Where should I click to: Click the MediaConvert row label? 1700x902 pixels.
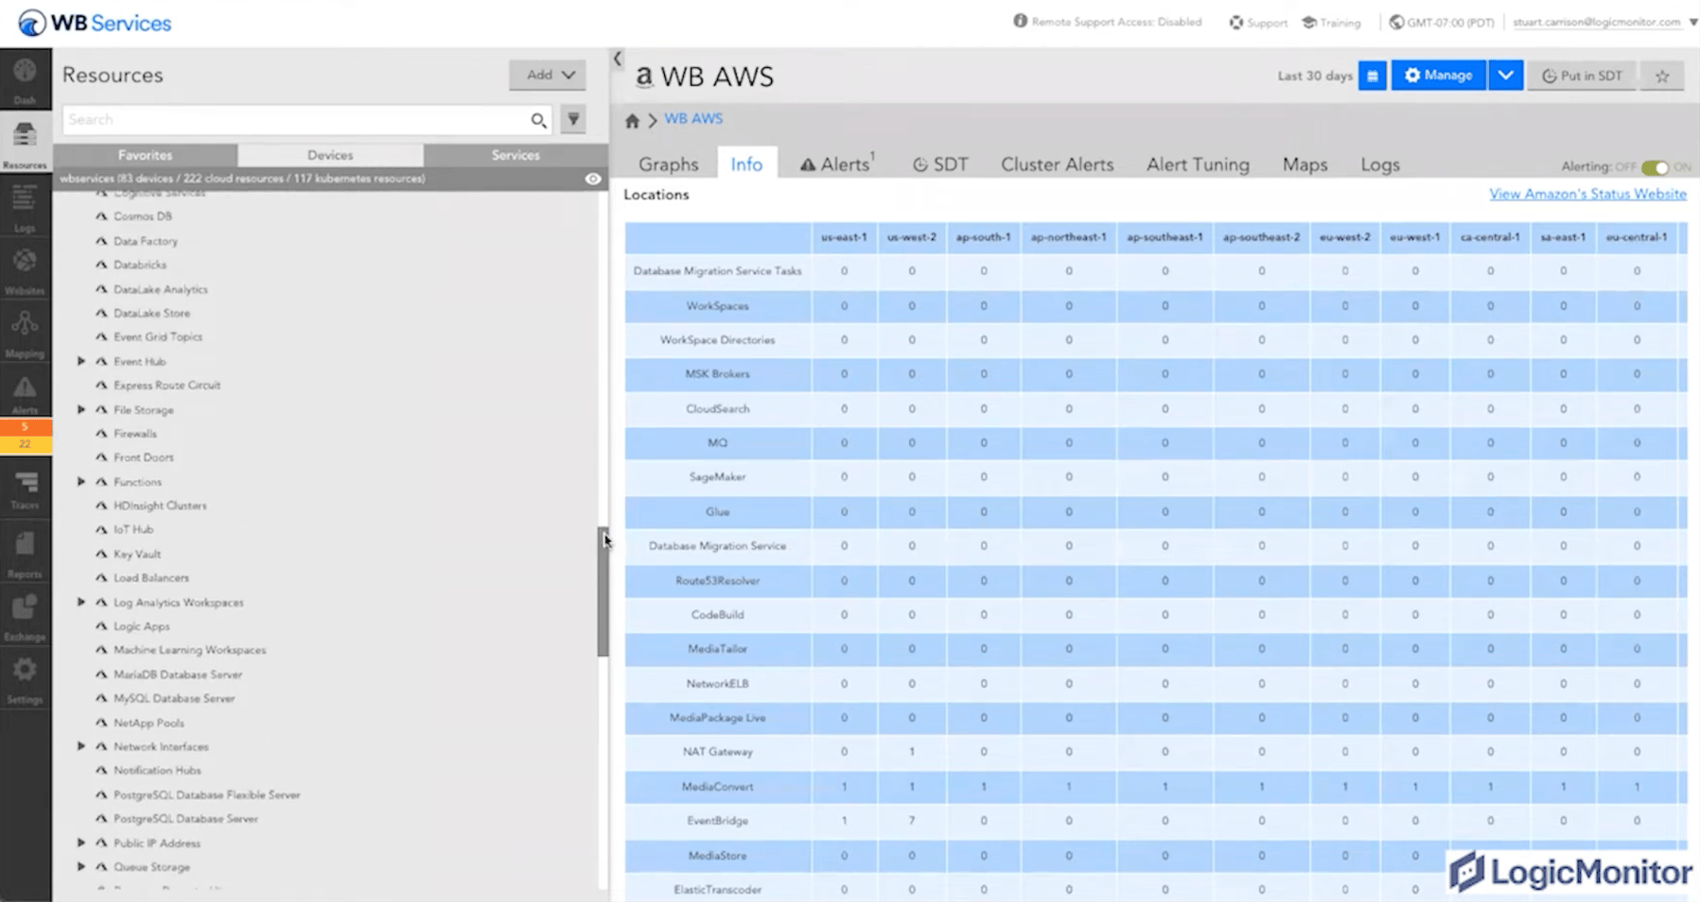click(x=717, y=787)
